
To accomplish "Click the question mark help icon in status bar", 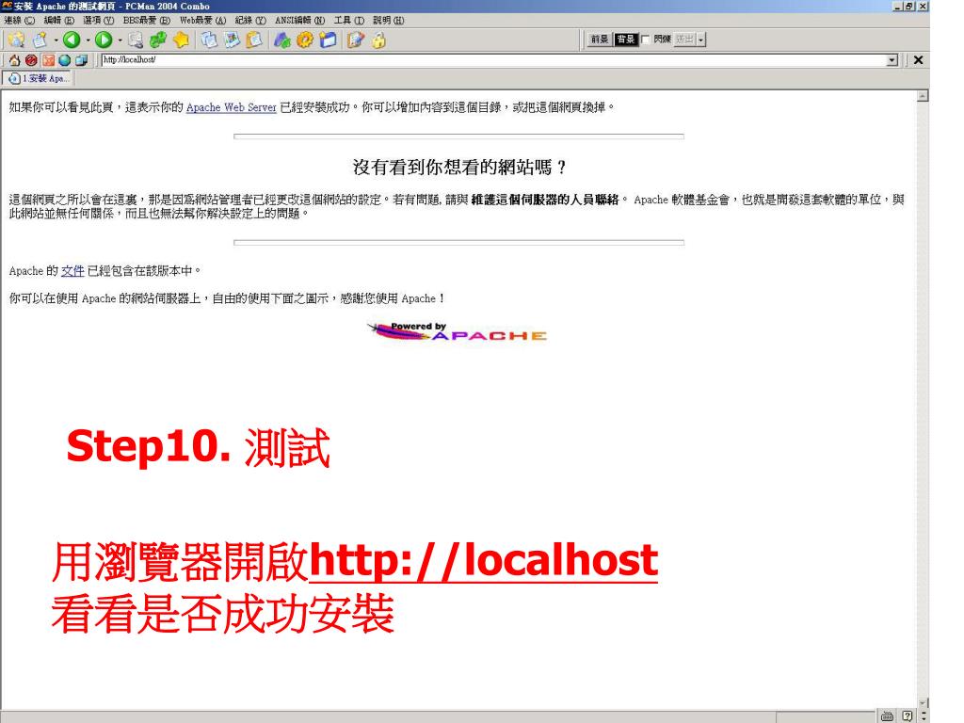I will pyautogui.click(x=908, y=716).
